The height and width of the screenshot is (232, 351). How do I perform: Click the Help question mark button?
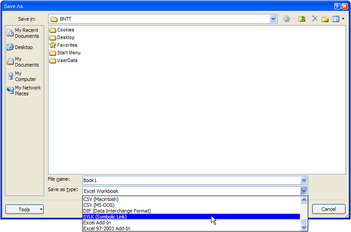(337, 6)
